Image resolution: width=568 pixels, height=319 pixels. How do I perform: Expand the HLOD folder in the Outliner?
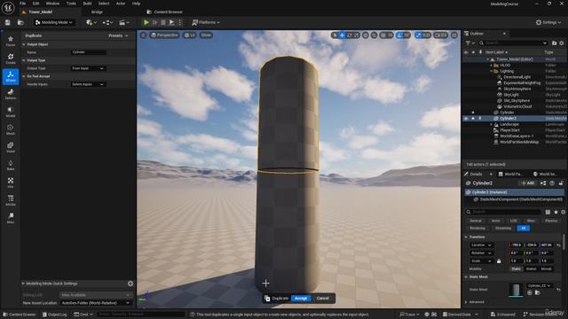(x=492, y=65)
